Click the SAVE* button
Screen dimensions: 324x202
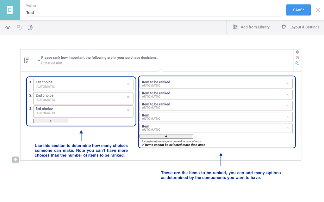pos(298,10)
